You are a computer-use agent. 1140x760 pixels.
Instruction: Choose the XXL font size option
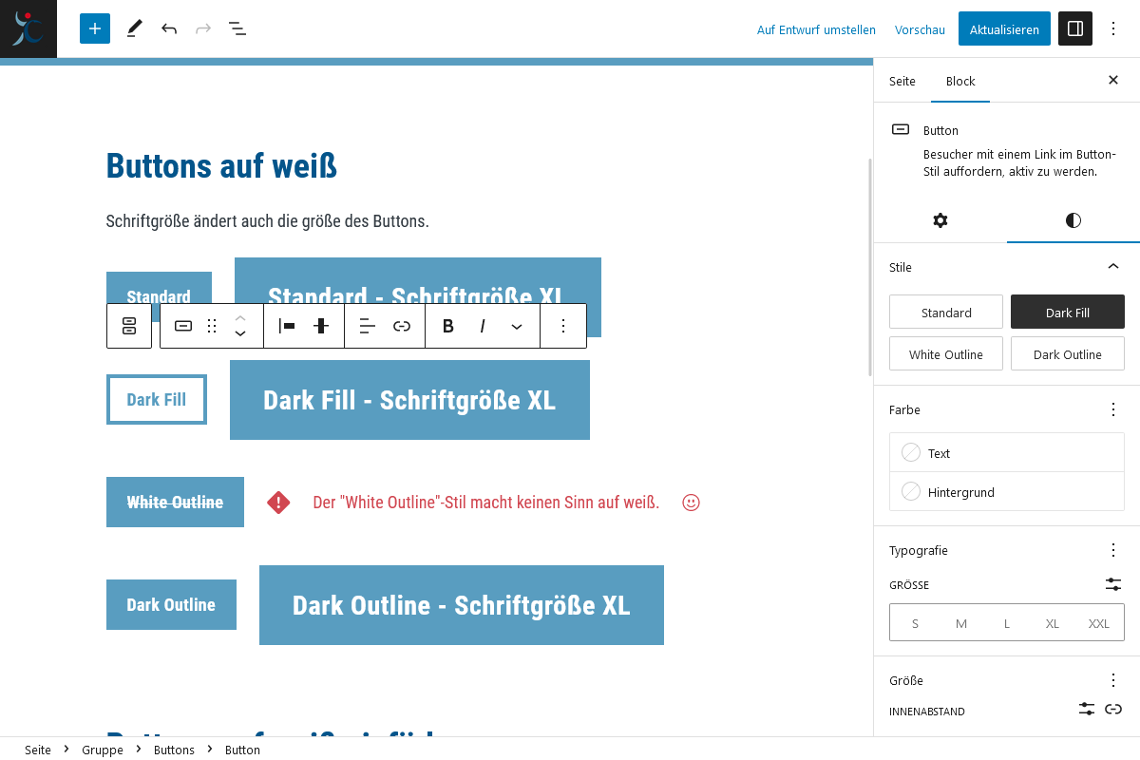[x=1098, y=623]
